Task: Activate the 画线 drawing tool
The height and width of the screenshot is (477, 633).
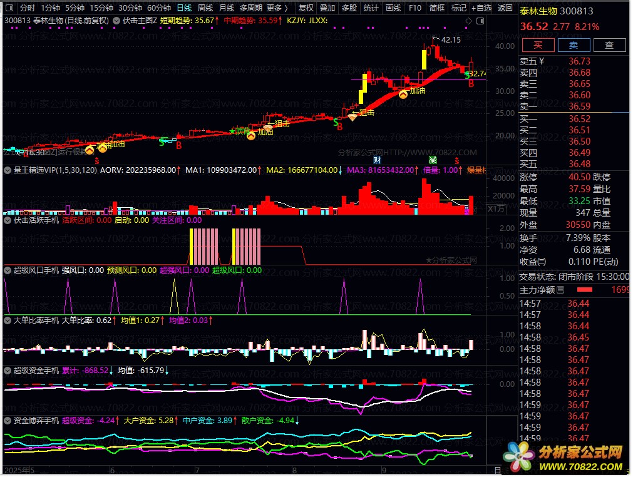Action: click(393, 8)
